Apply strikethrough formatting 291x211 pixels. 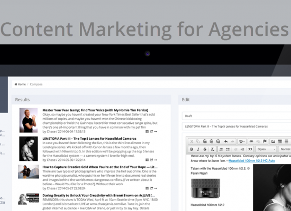pos(205,149)
